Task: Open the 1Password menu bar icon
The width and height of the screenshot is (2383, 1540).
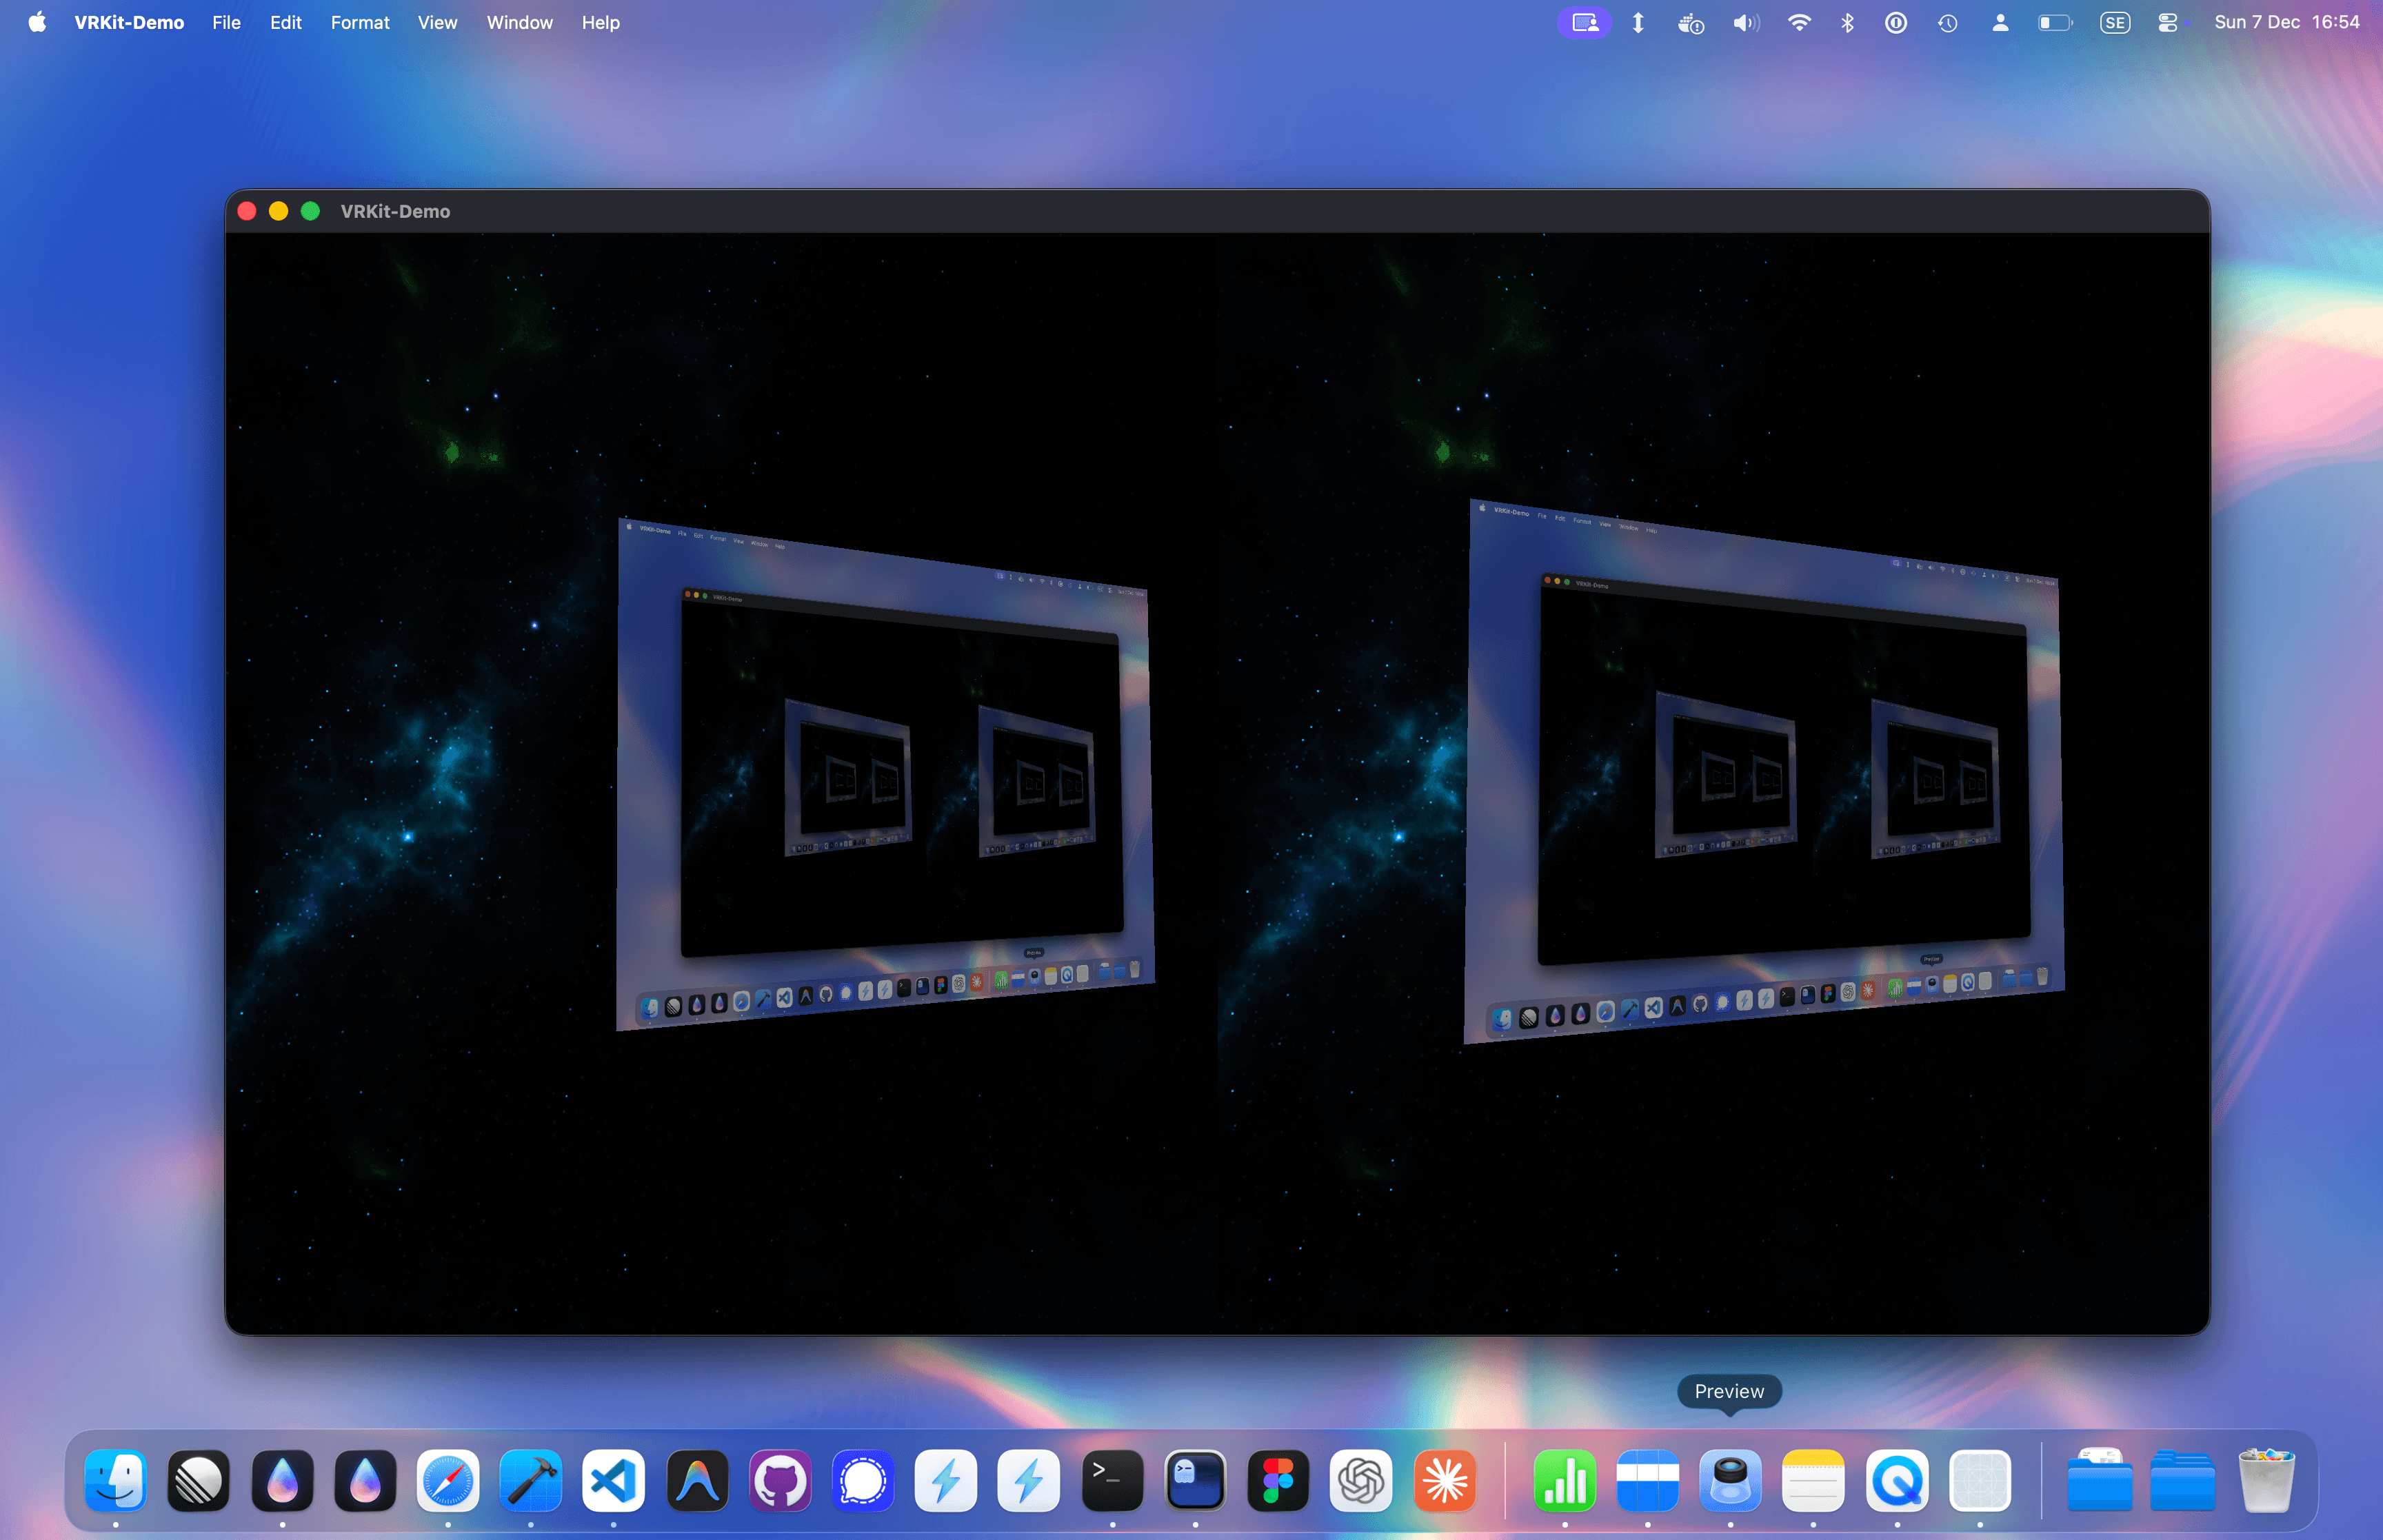Action: tap(1895, 22)
